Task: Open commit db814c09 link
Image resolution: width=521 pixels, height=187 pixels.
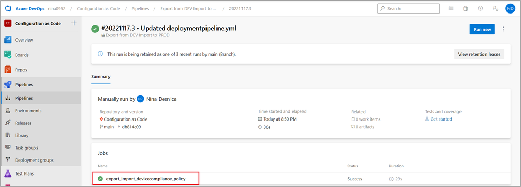Action: point(131,127)
